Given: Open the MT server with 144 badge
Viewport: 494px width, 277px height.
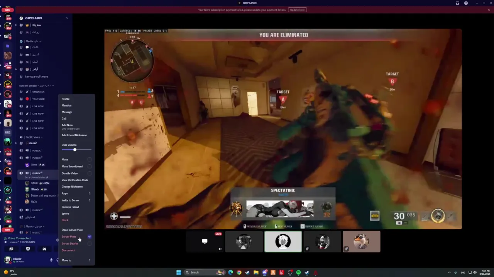Looking at the screenshot, I should click(x=8, y=84).
